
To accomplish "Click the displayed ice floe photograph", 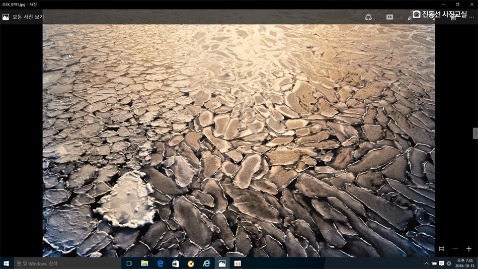I will (x=238, y=141).
